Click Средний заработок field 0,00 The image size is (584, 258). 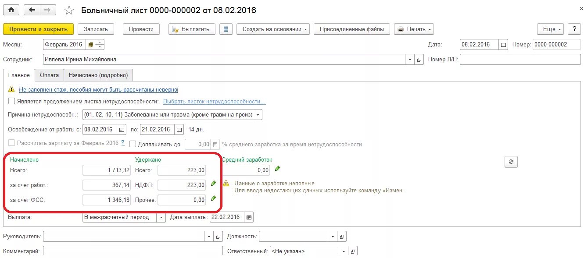point(246,170)
